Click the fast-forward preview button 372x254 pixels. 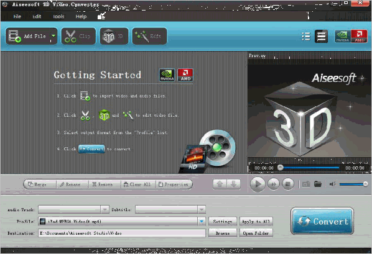click(x=274, y=184)
